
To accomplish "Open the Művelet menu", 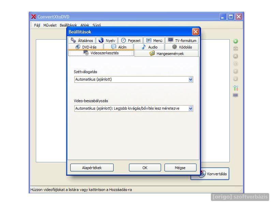I will coord(50,25).
